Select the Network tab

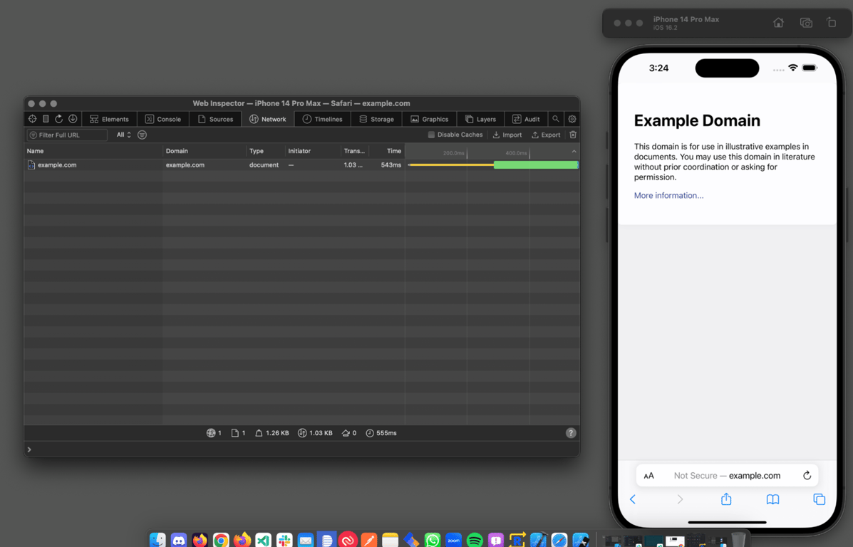tap(268, 119)
